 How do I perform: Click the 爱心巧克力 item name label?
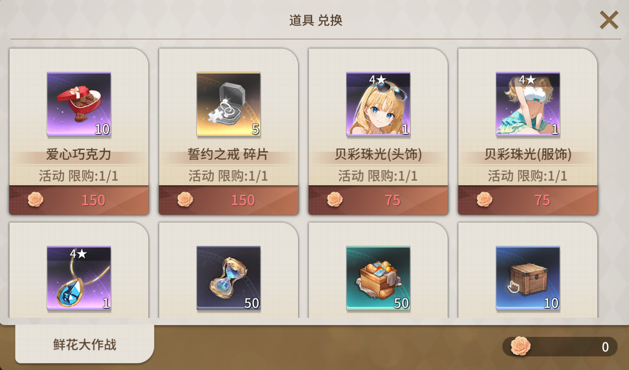(x=79, y=155)
